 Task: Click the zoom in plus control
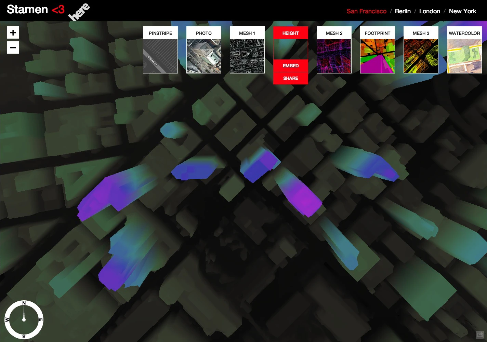(13, 32)
